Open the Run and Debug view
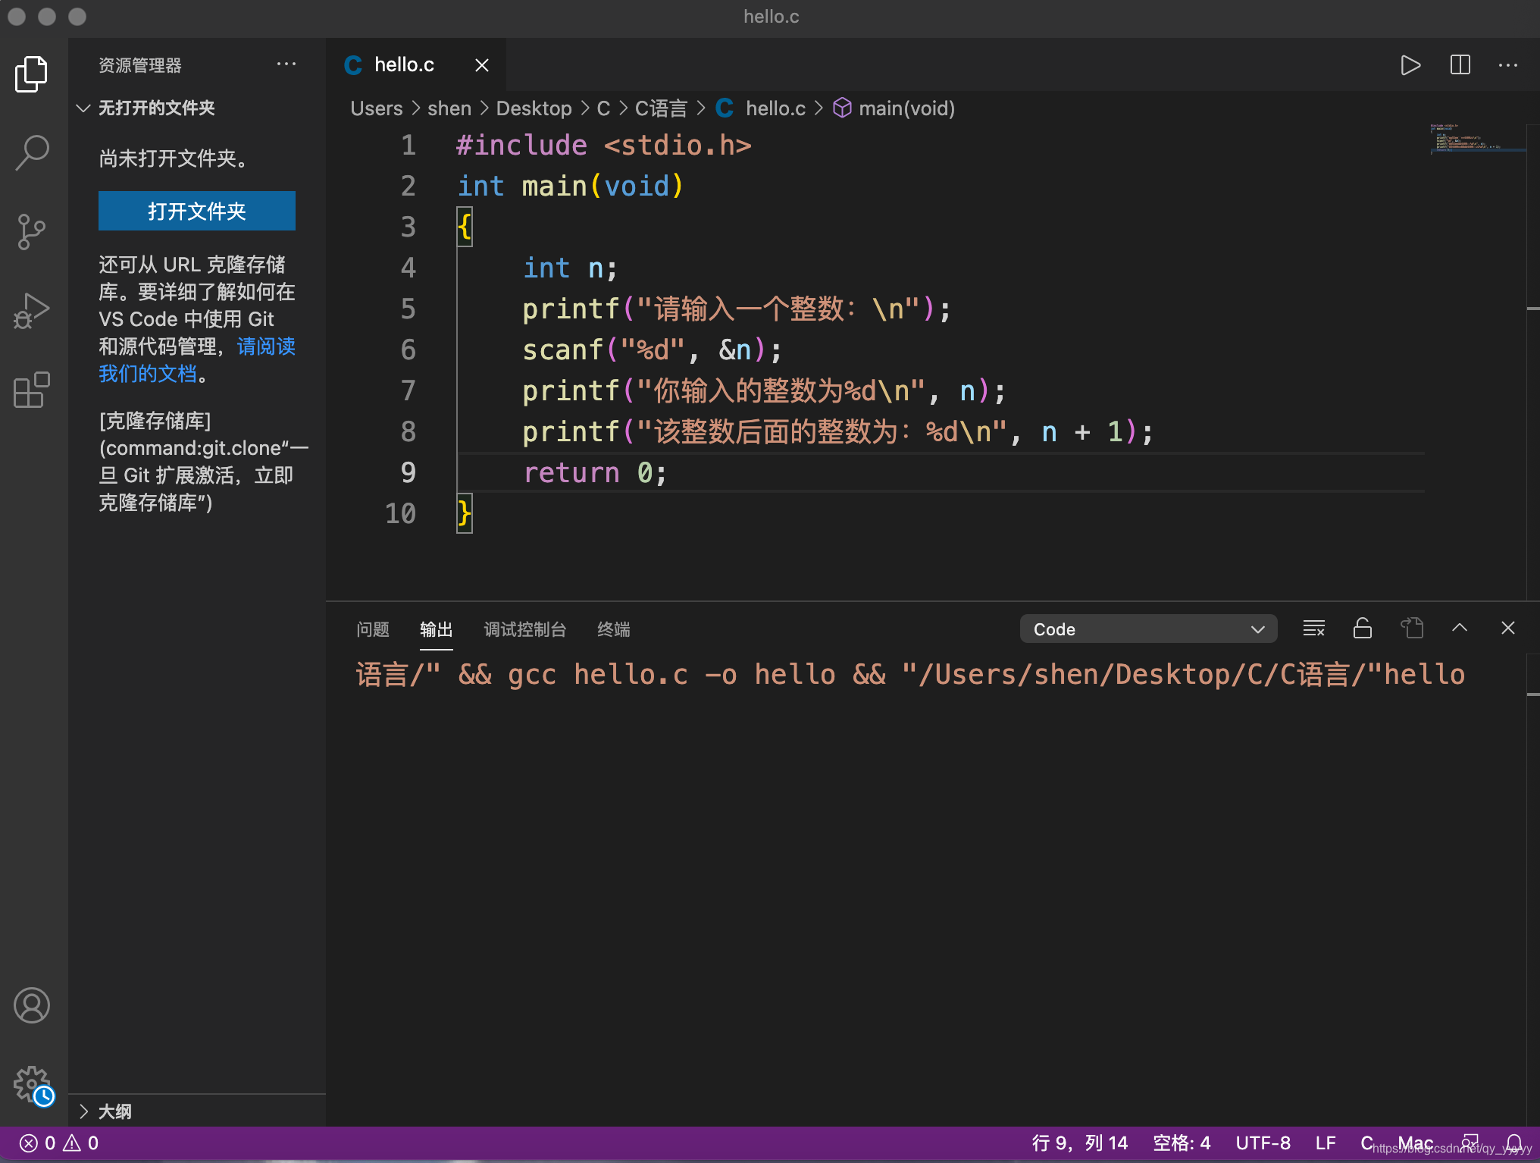Image resolution: width=1540 pixels, height=1163 pixels. (x=32, y=311)
